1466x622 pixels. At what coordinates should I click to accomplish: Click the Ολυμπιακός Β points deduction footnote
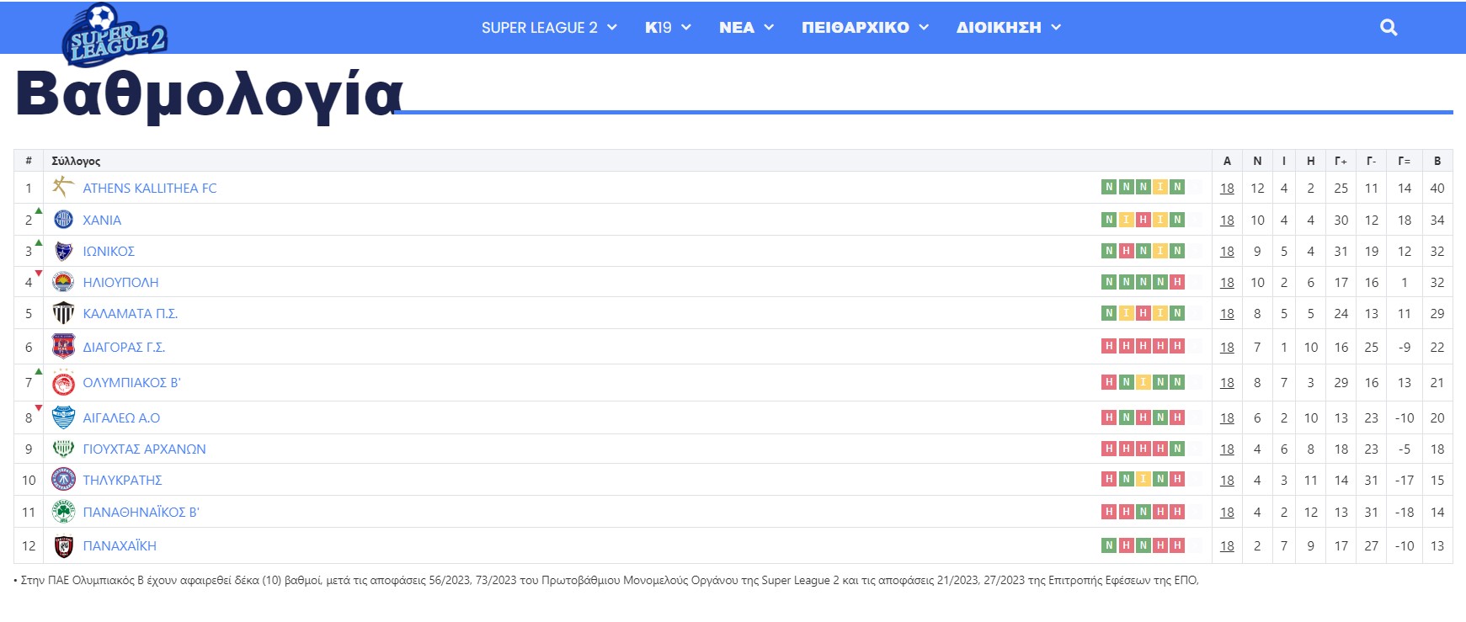pyautogui.click(x=606, y=580)
